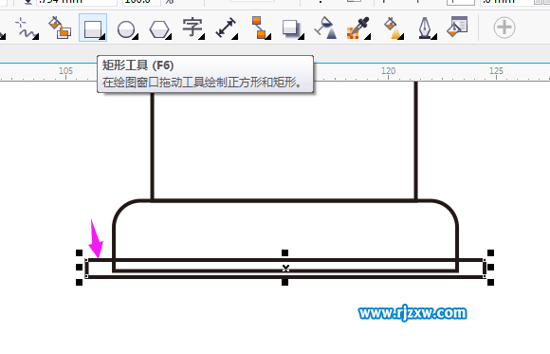Select the Text tool

(x=192, y=28)
